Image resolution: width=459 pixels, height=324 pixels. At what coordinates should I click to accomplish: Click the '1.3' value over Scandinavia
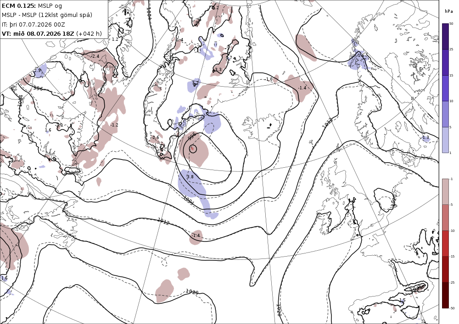(425, 137)
